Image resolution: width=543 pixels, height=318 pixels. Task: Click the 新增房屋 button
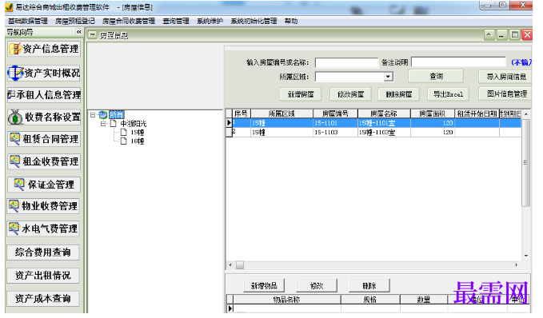[301, 94]
